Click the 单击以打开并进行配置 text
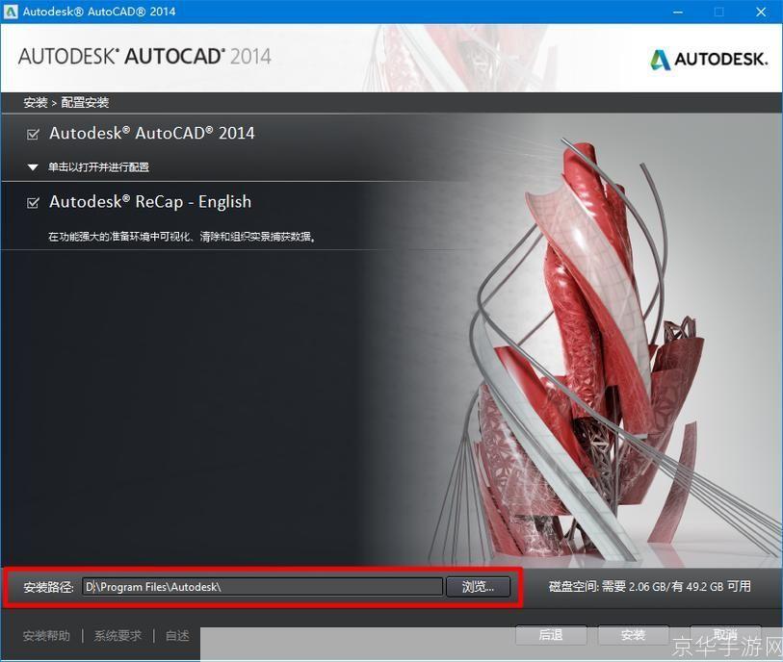 [x=98, y=167]
